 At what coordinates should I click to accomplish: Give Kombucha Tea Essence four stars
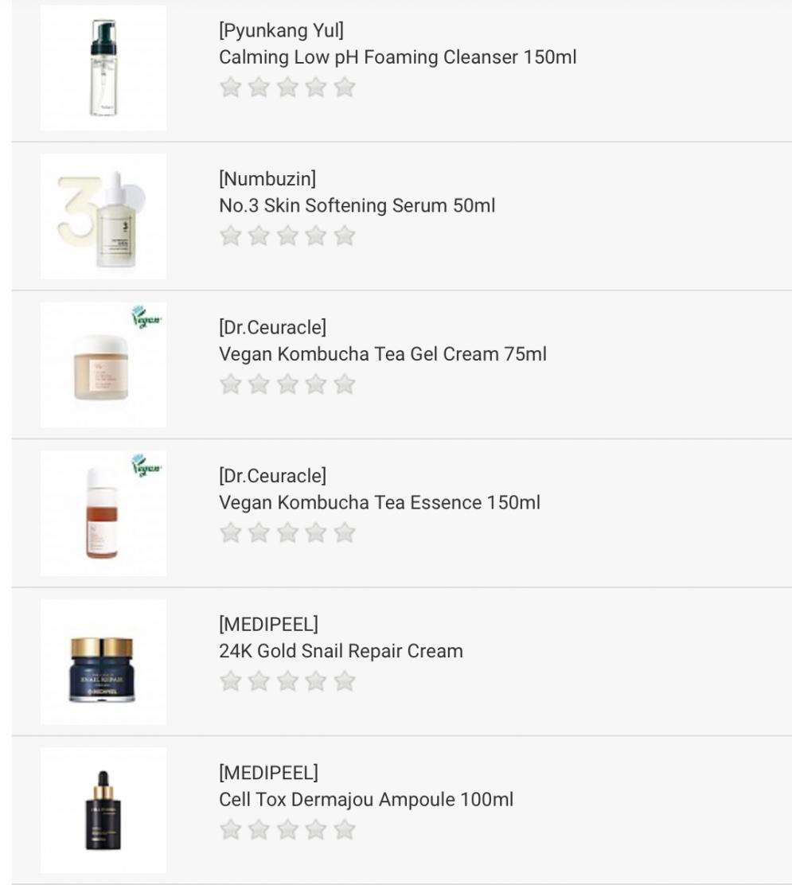[315, 532]
